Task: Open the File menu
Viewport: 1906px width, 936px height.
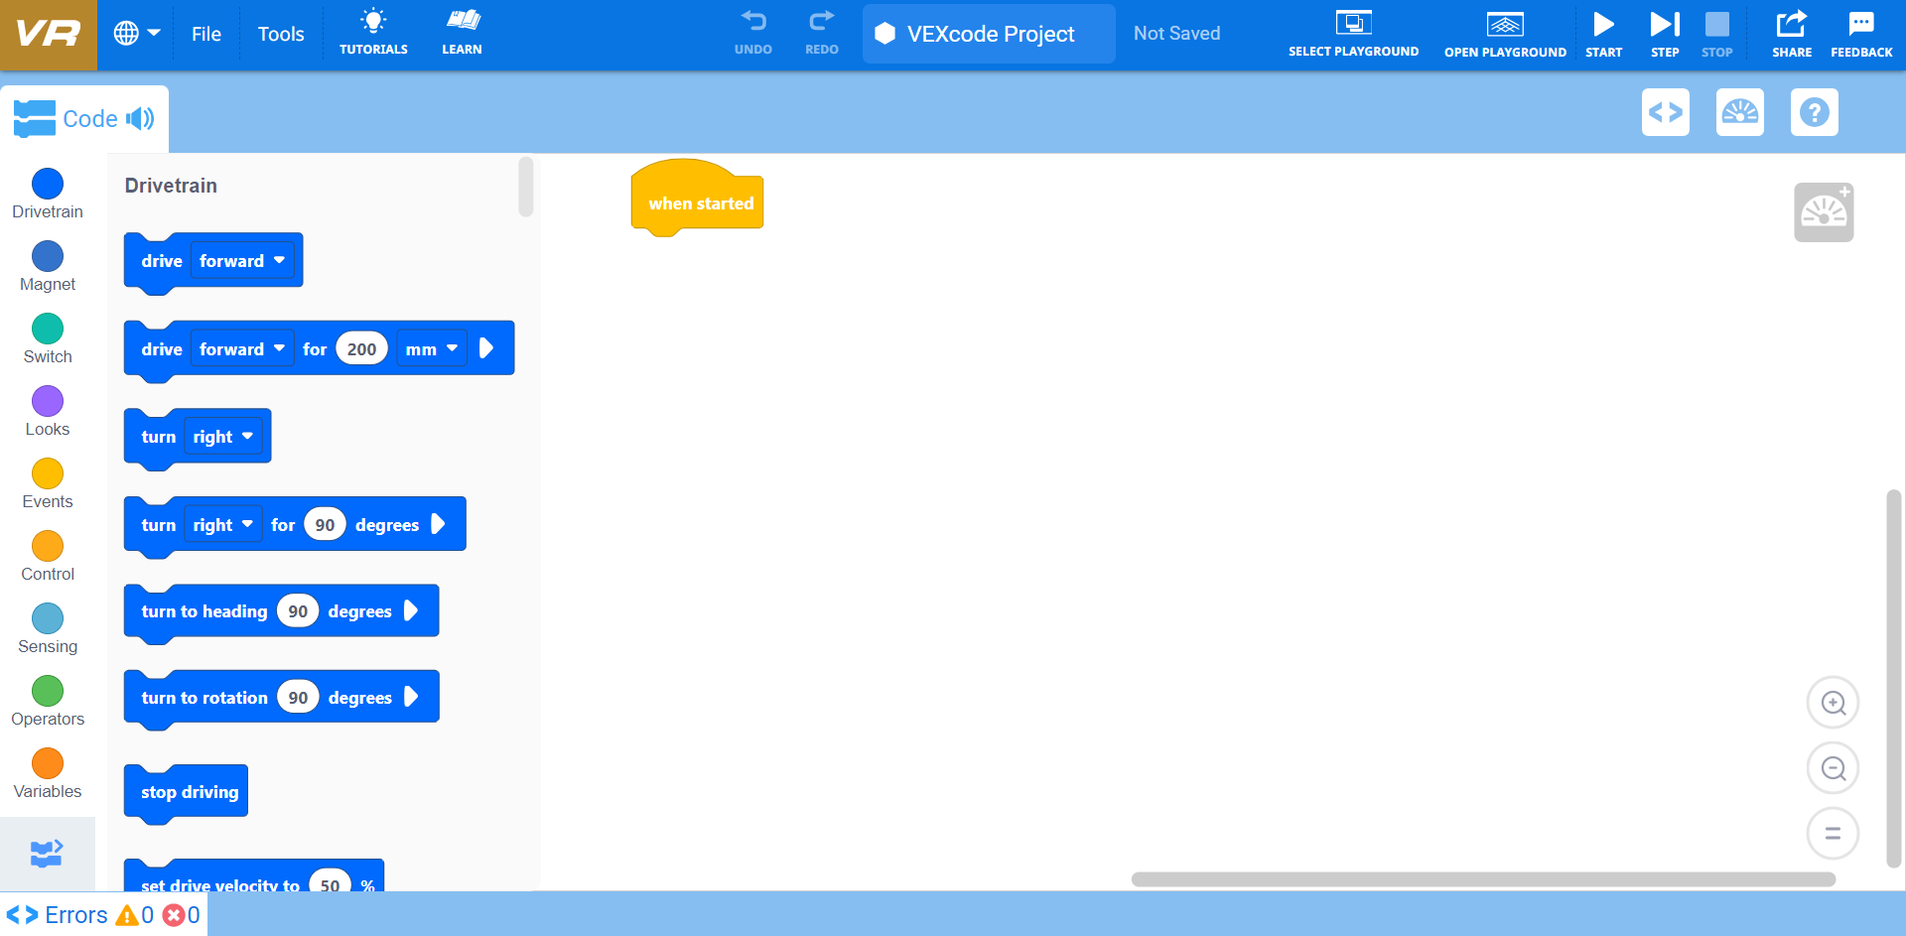Action: pyautogui.click(x=206, y=33)
